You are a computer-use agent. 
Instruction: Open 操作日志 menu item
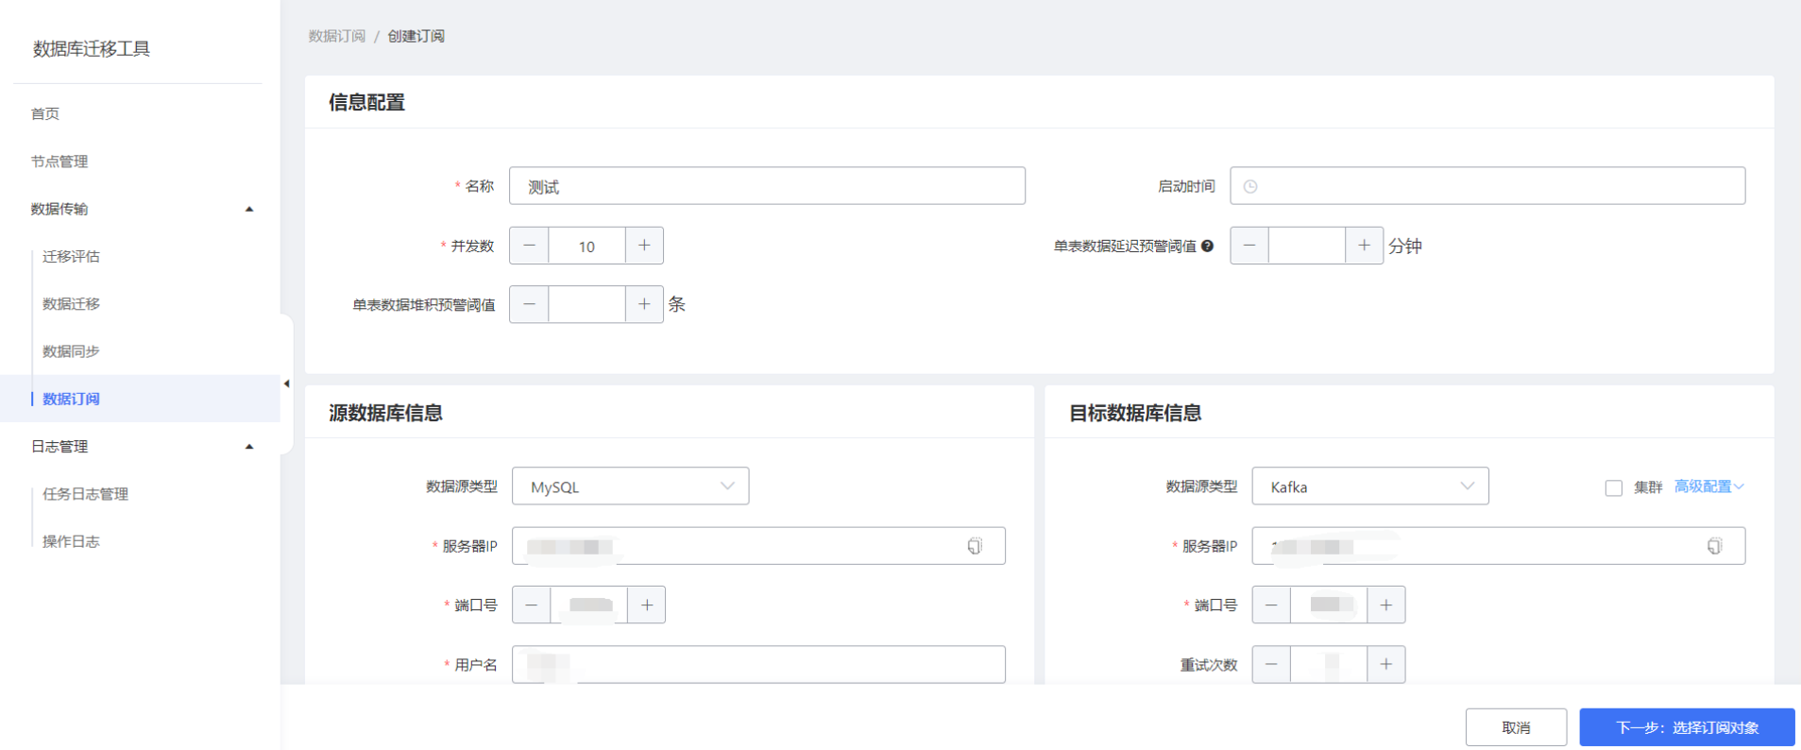point(71,541)
